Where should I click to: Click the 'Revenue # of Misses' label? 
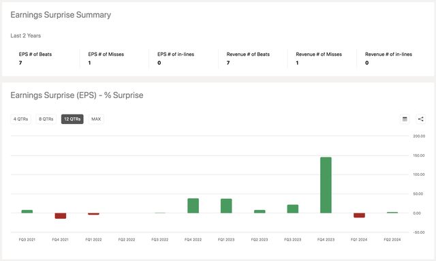tap(319, 55)
